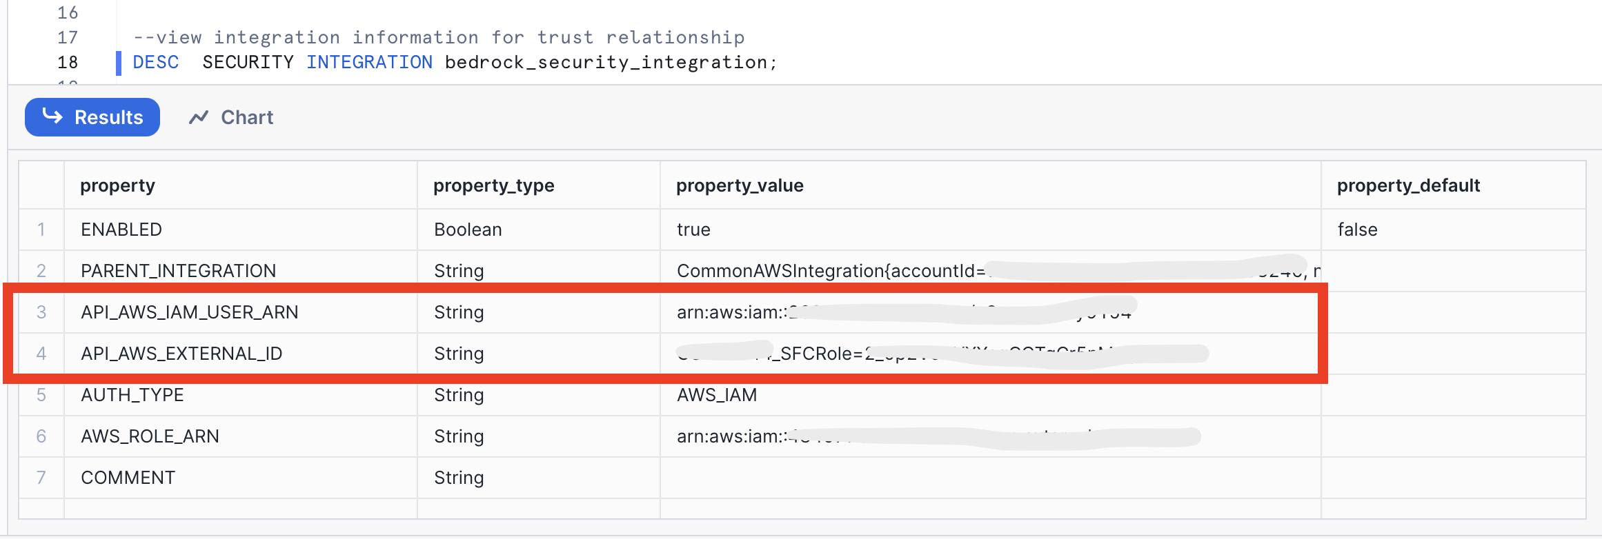Click the Boolean property type cell
Viewport: 1602px width, 539px height.
[468, 230]
